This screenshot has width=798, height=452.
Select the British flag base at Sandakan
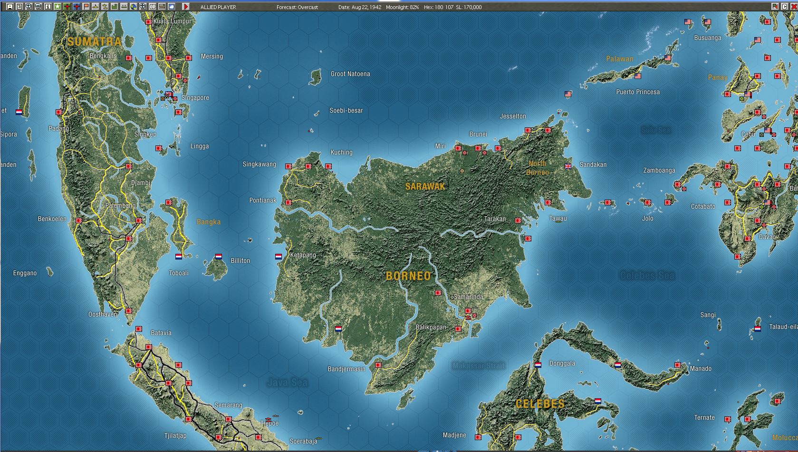568,166
